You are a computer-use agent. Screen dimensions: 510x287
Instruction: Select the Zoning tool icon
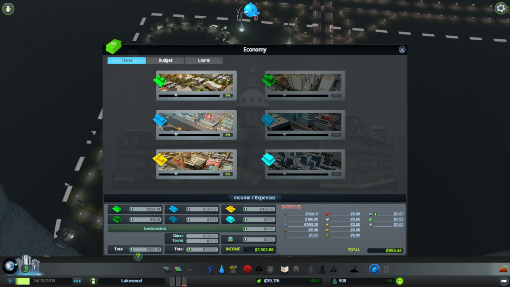tap(178, 269)
